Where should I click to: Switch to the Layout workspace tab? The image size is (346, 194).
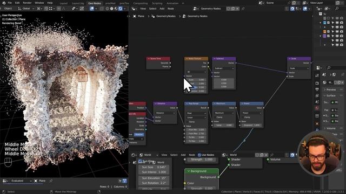click(64, 3)
